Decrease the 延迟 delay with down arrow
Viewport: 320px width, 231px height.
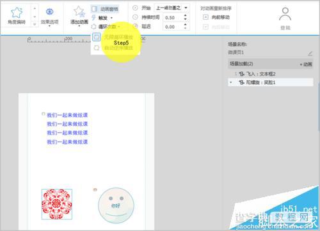tap(186, 29)
